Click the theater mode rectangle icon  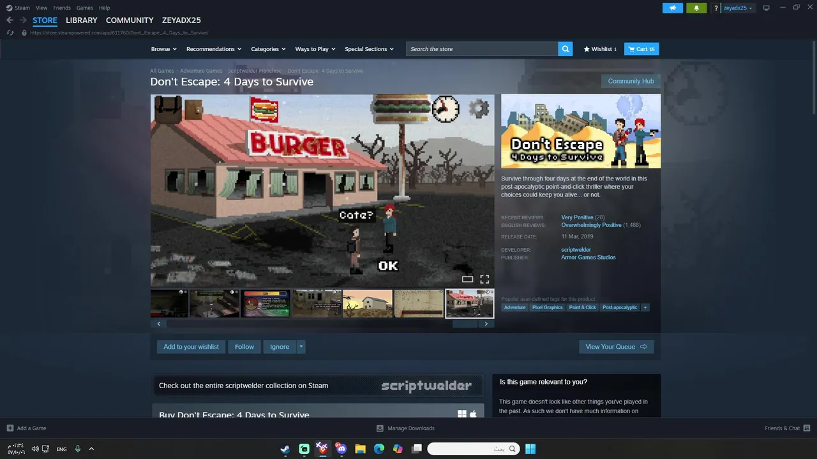[467, 279]
